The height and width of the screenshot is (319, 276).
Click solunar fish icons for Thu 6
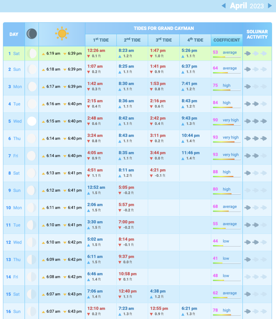(255, 138)
